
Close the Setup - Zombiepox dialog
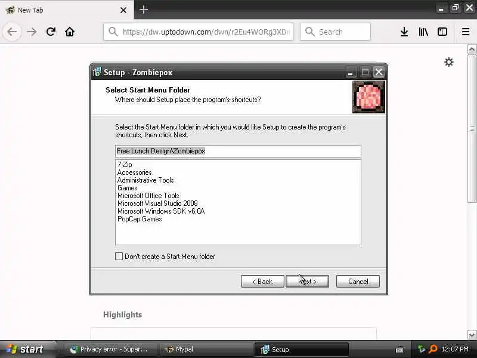379,72
